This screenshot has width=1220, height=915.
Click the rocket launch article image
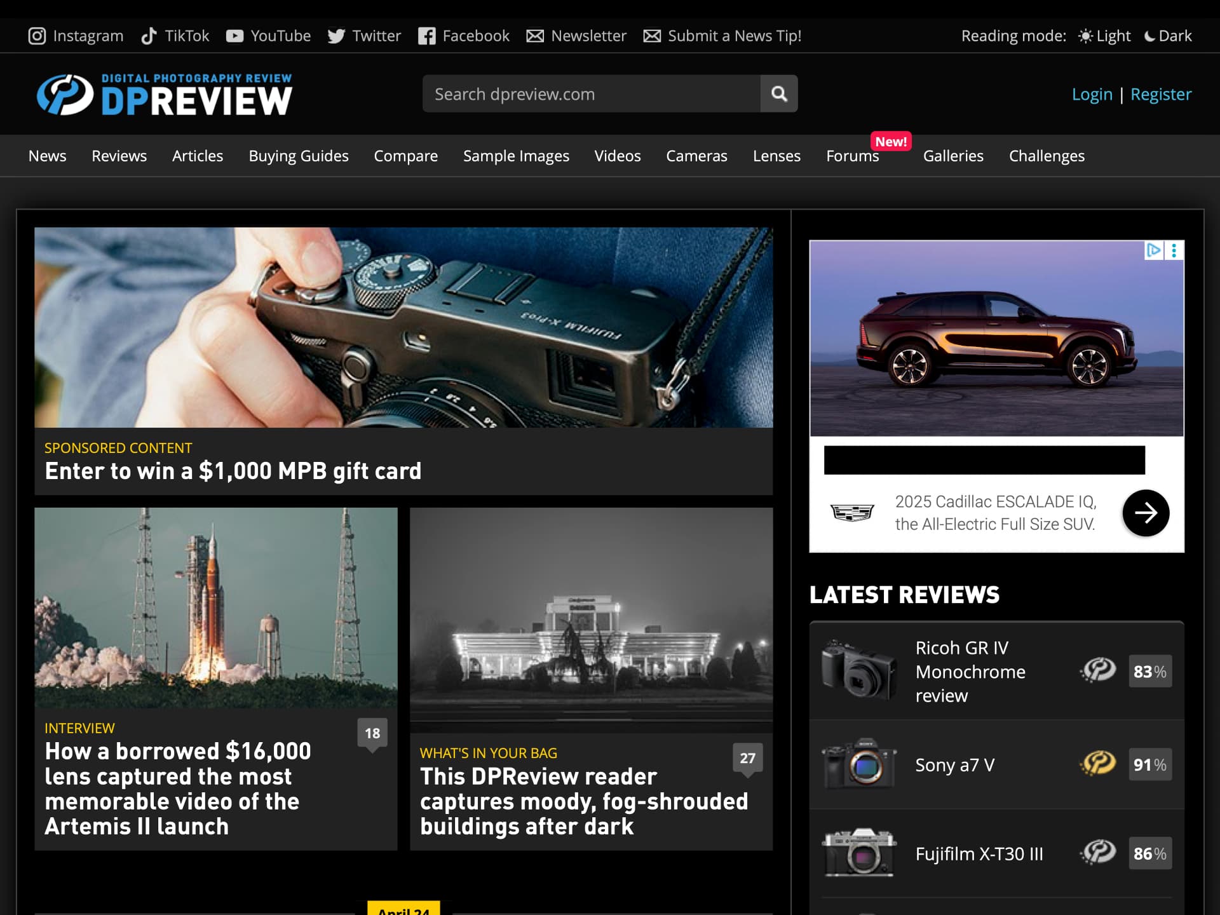pos(216,607)
